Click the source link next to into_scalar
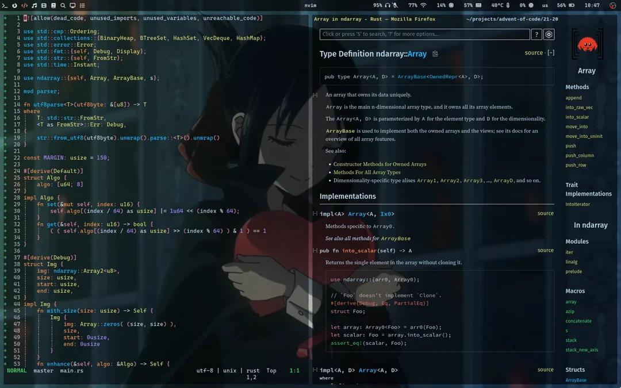 (545, 250)
